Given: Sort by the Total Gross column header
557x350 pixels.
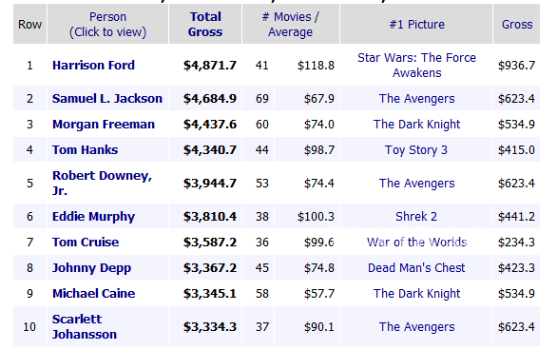Looking at the screenshot, I should click(205, 24).
